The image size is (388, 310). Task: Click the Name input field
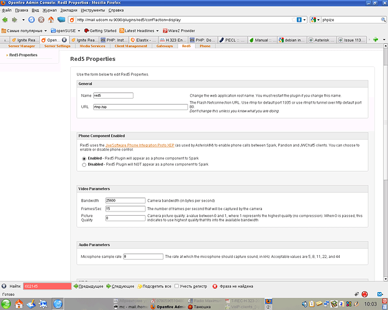point(114,95)
